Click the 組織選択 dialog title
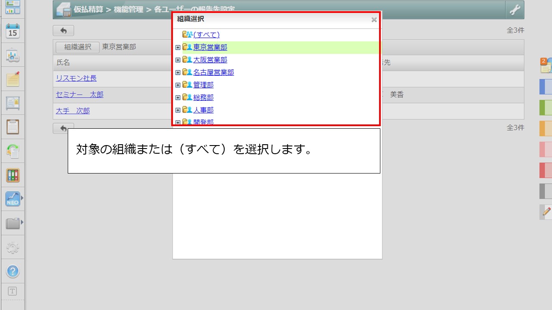552x310 pixels. pos(191,19)
